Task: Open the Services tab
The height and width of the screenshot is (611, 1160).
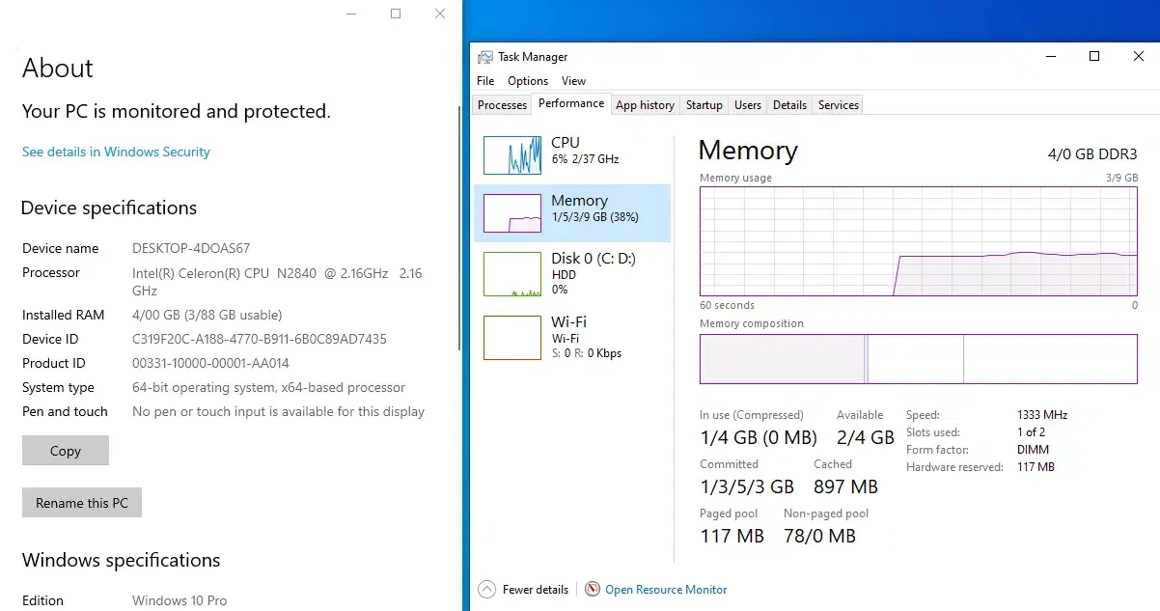Action: tap(838, 105)
